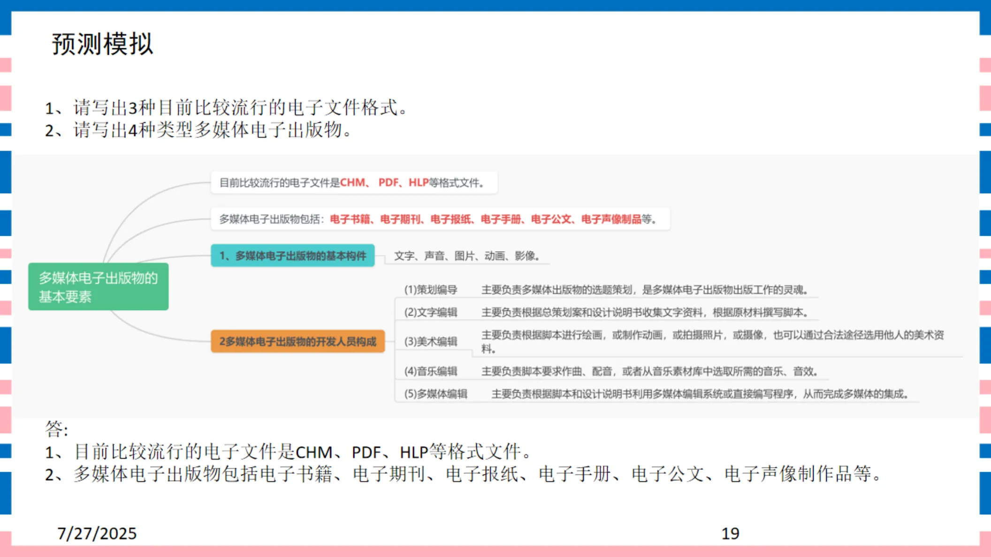
Task: Click description 主要负责多媒体出版物的选题策划
Action: [645, 290]
